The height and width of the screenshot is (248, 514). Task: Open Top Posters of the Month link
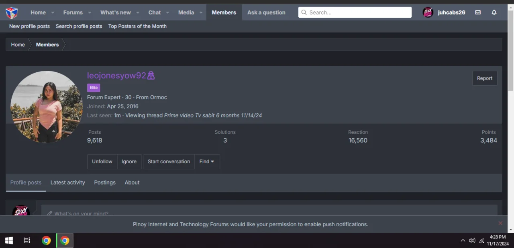coord(137,26)
